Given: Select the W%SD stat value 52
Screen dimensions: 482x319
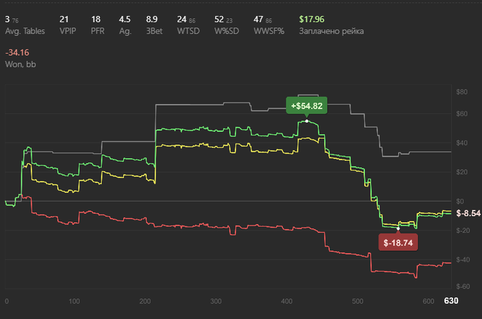Looking at the screenshot, I should (219, 19).
